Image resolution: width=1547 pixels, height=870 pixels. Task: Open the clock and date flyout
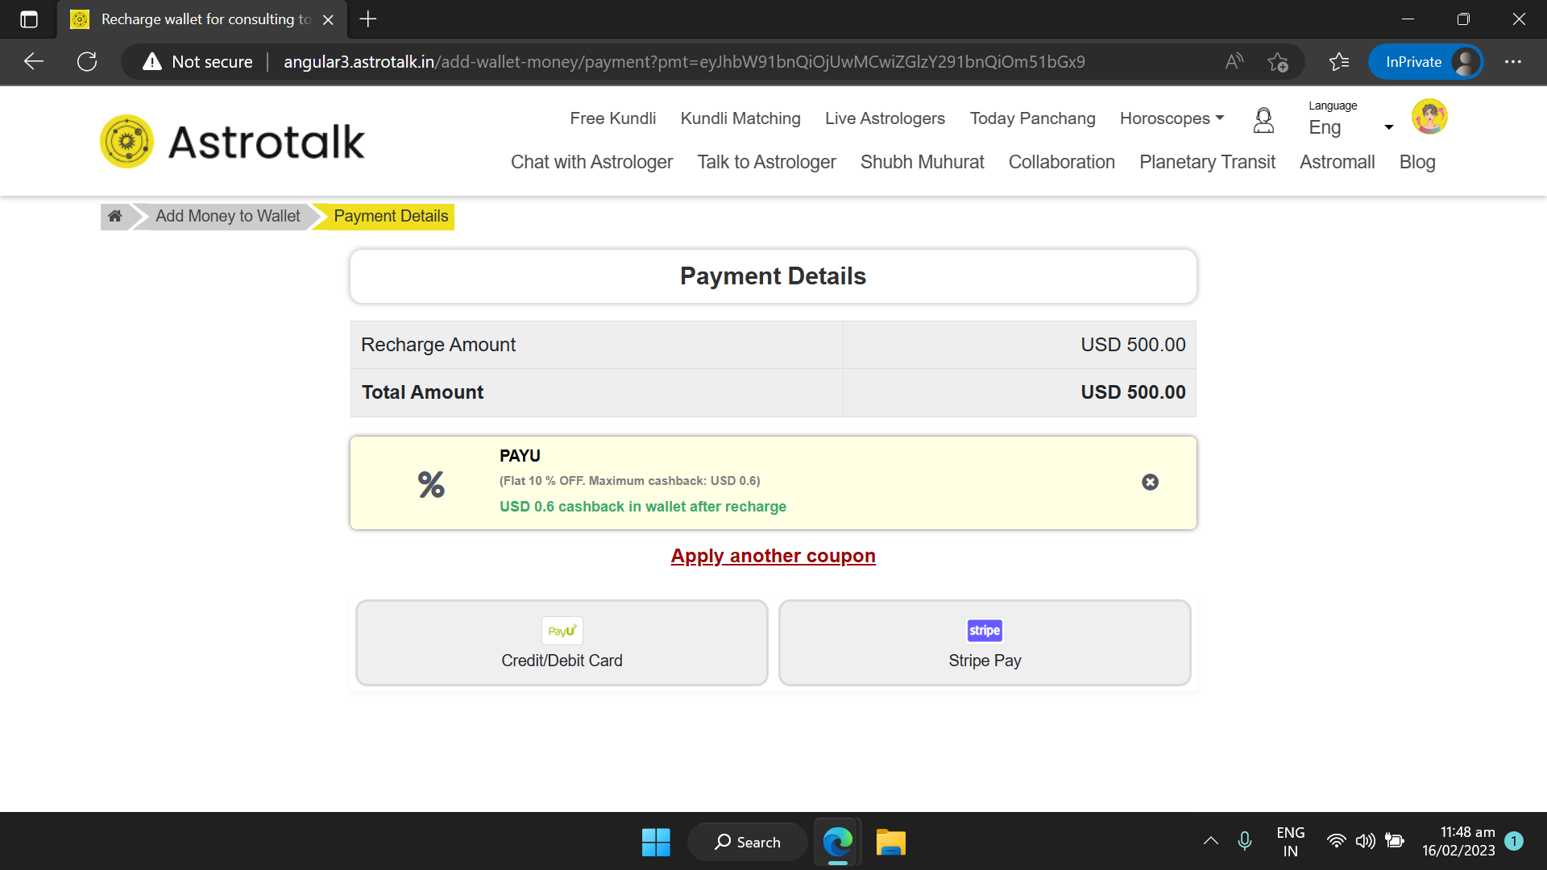point(1458,841)
